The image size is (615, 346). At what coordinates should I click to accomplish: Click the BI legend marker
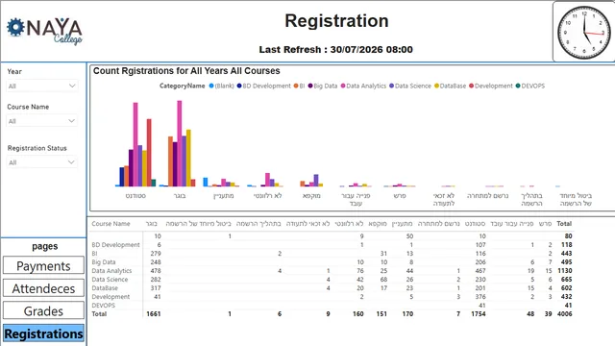click(296, 86)
